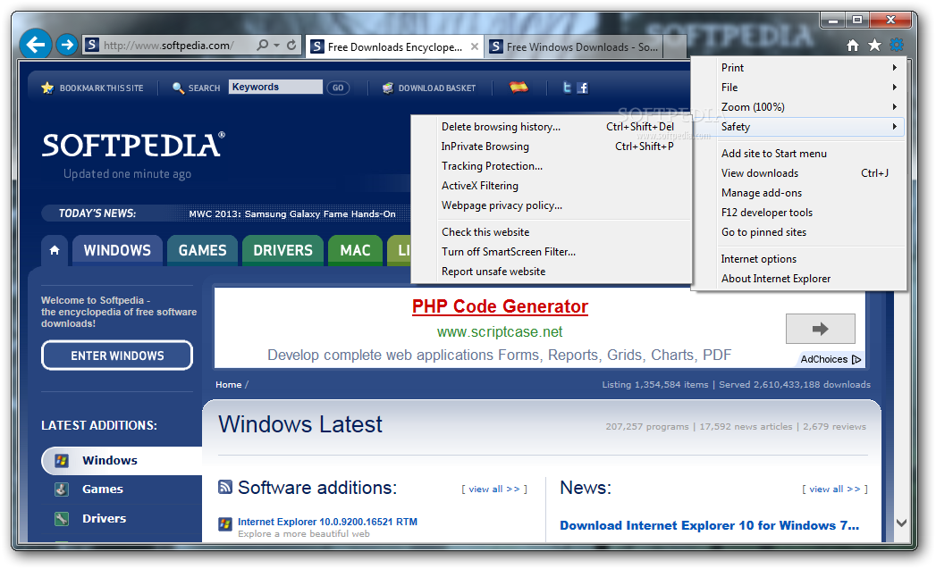Open Internet Explorer 10.0.9200.16521 RTM link

click(x=327, y=522)
